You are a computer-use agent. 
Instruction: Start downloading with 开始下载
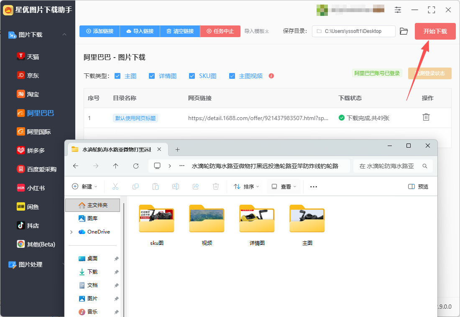point(435,31)
